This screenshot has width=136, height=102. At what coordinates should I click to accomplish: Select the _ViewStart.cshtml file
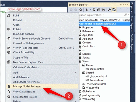[96, 84]
